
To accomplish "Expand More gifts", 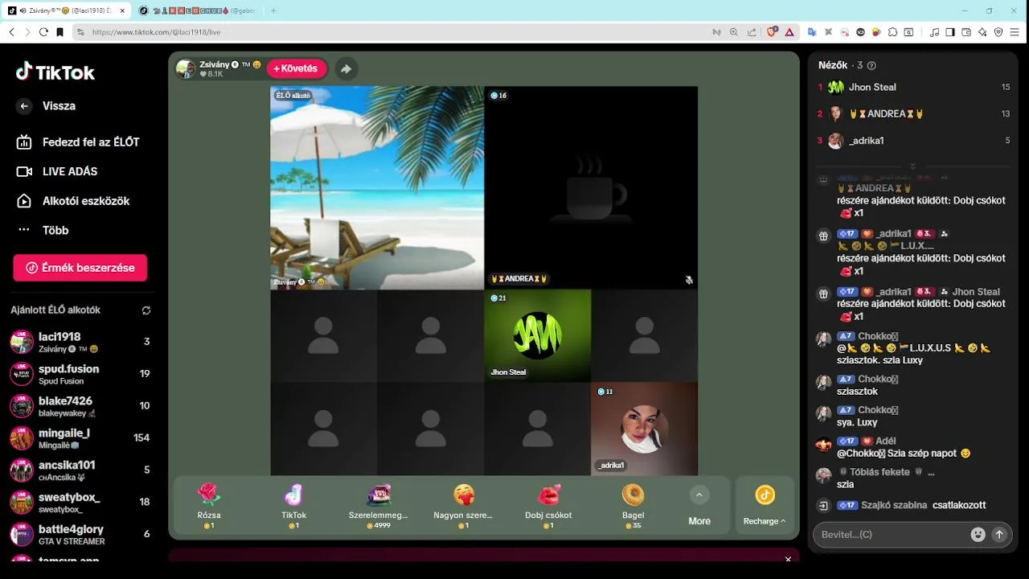I will (699, 506).
